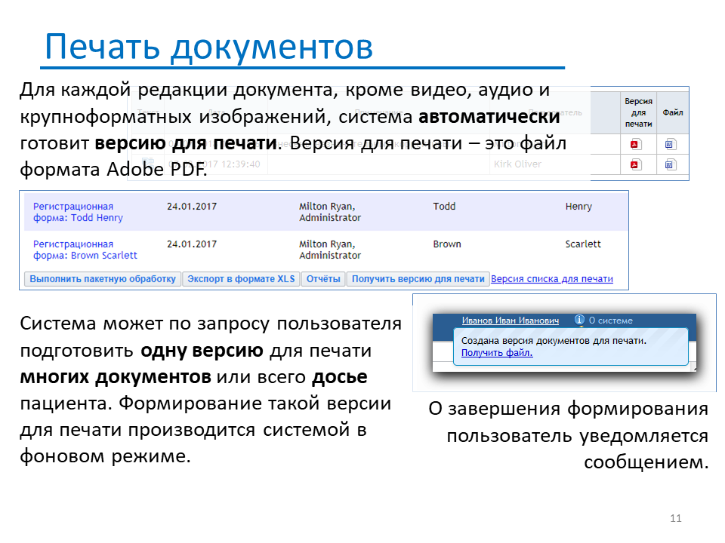Click the Todd surname cell

[444, 207]
